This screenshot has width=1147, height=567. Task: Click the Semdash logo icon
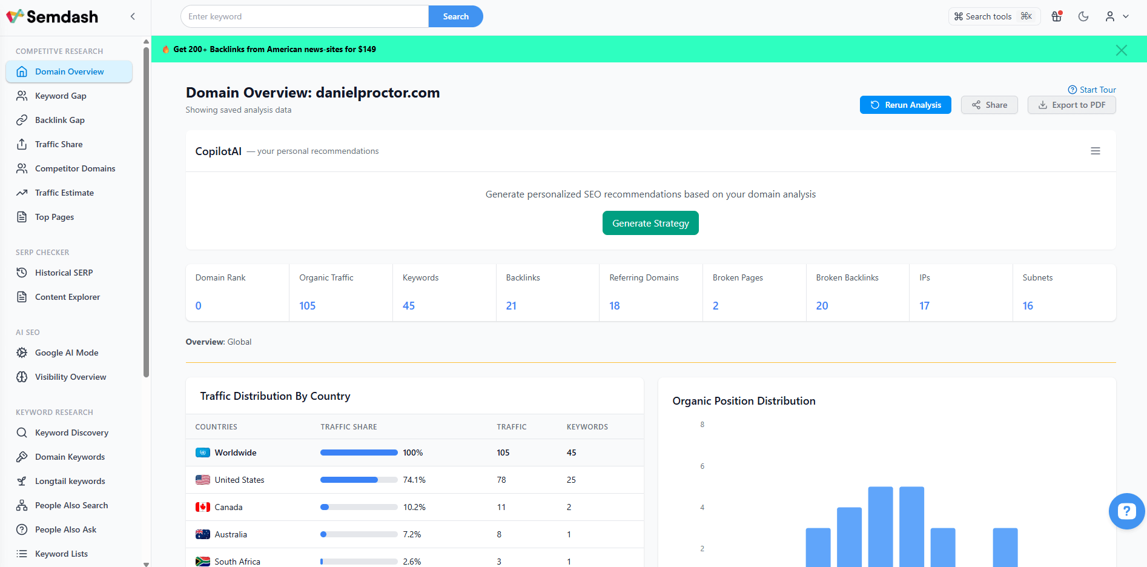click(x=15, y=16)
